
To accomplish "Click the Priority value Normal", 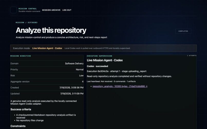I will pos(80,70).
